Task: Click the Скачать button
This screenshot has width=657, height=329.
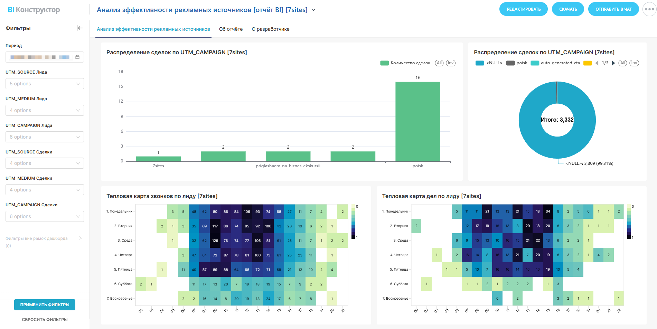Action: [x=568, y=9]
